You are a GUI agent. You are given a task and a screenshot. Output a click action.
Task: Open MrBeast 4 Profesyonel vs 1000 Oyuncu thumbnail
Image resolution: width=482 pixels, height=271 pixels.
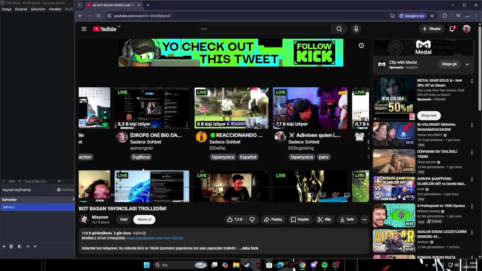[x=394, y=215]
